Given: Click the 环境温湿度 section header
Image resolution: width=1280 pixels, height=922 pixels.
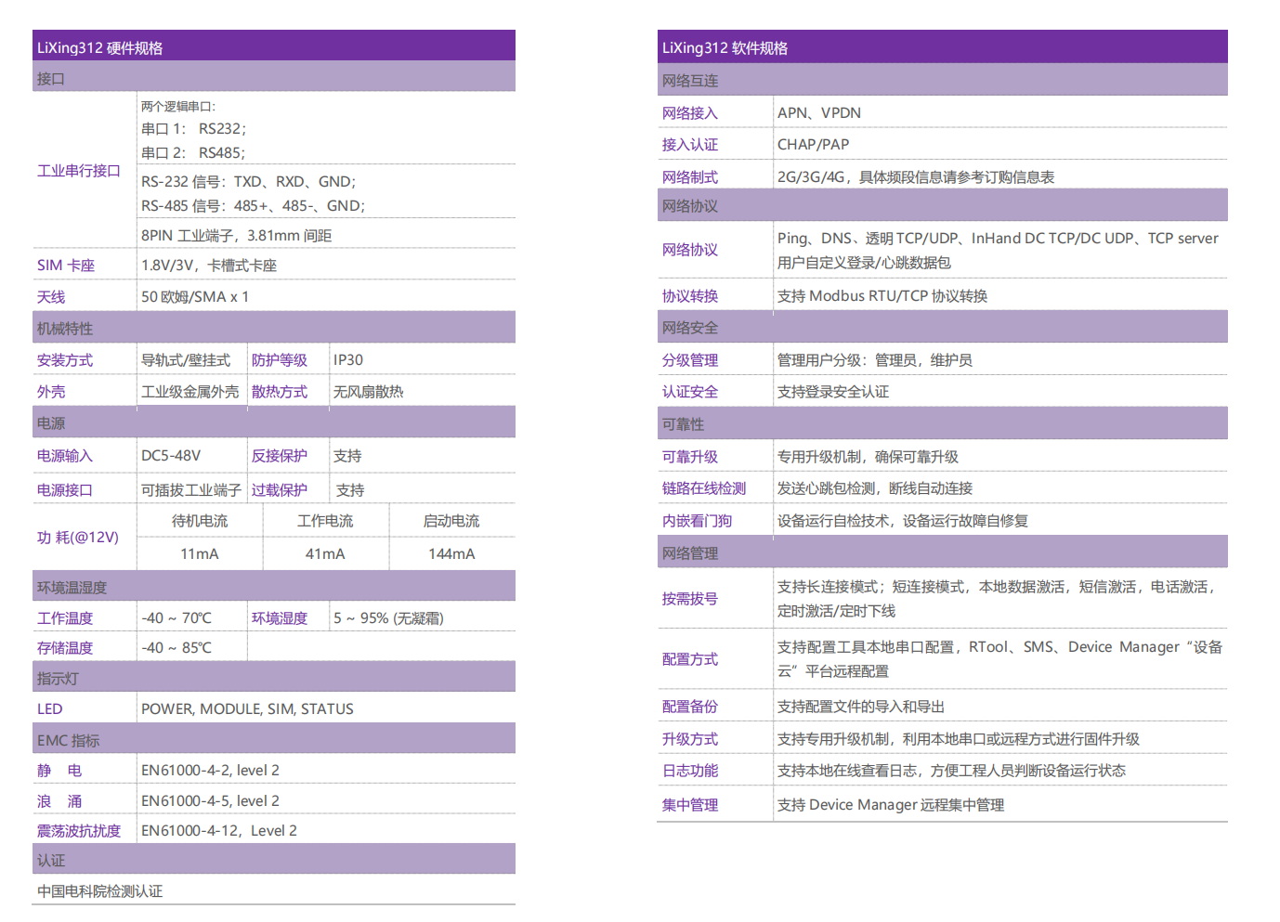Looking at the screenshot, I should click(72, 588).
